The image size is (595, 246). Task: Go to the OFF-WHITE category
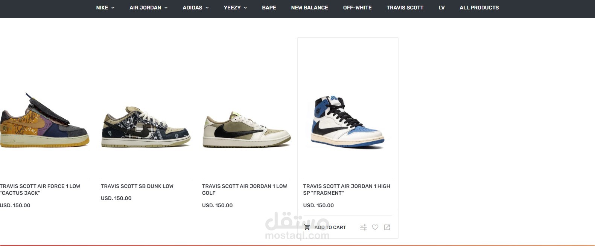tap(357, 8)
